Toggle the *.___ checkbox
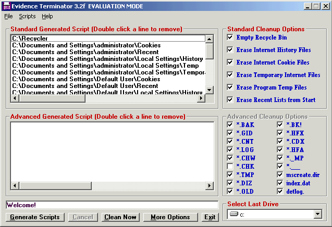Screen dimensions: 332x227 280,166
